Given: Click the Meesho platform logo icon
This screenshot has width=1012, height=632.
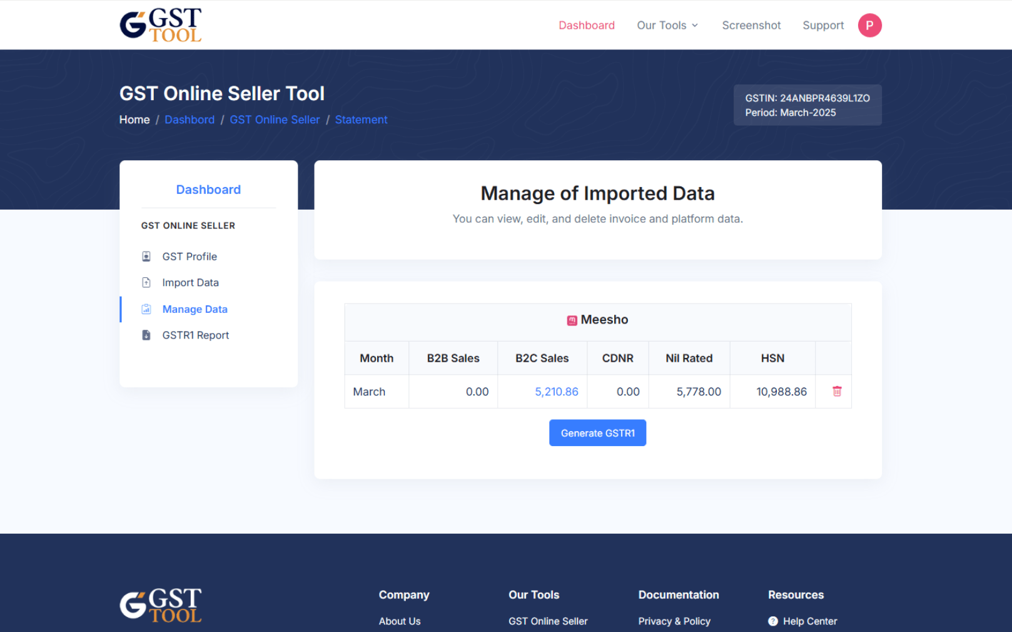Looking at the screenshot, I should click(572, 320).
